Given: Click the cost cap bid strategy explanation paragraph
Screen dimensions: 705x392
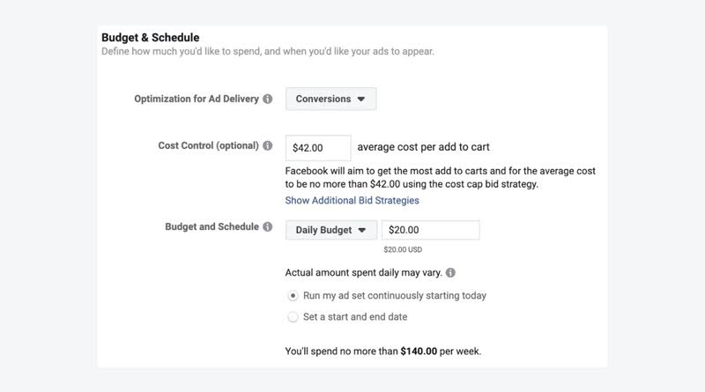Looking at the screenshot, I should point(440,178).
